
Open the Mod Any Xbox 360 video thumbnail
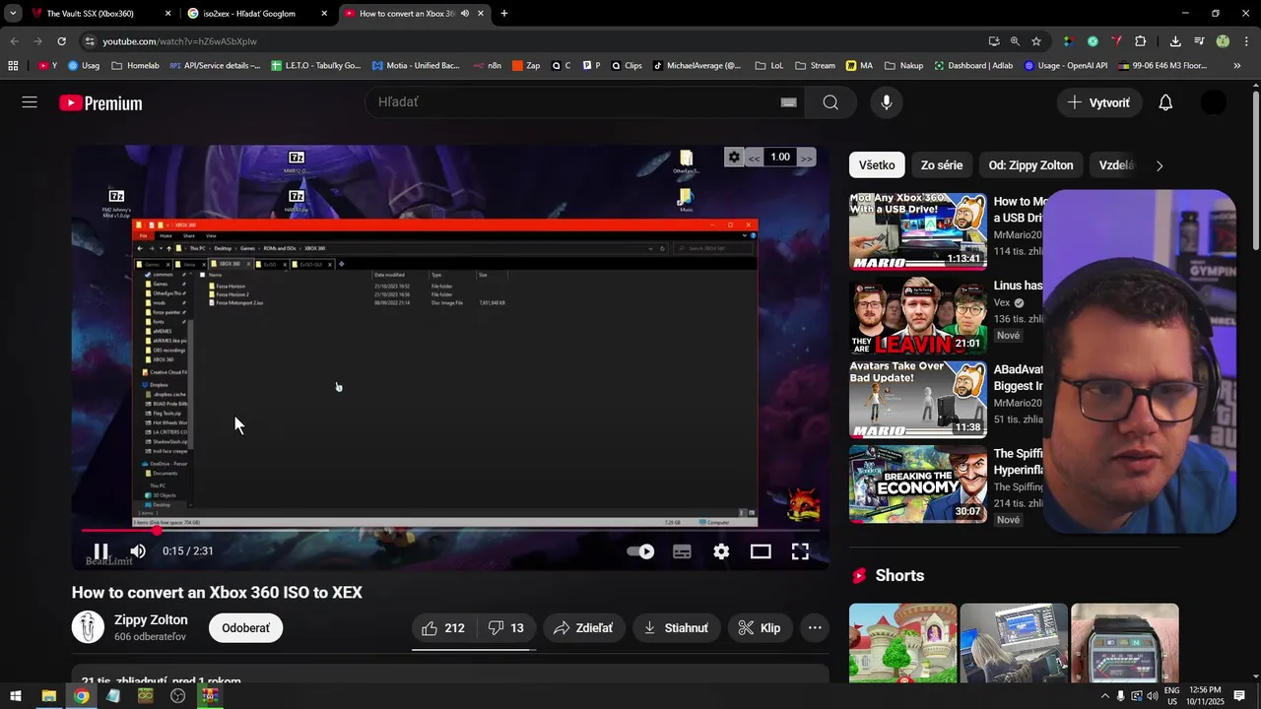918,231
